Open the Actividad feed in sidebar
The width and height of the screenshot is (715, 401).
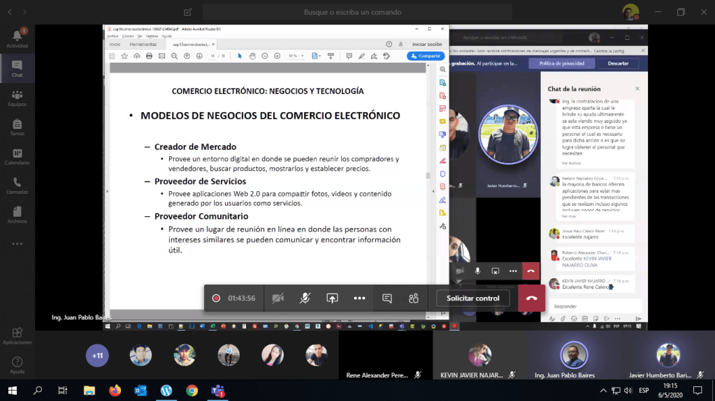tap(17, 38)
